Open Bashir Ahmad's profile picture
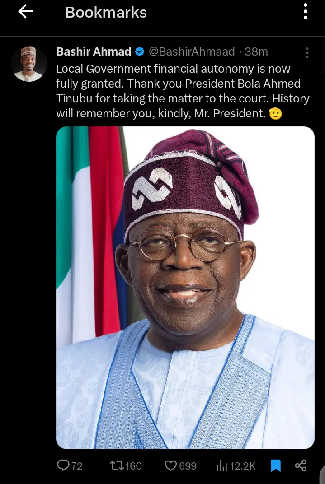325x484 pixels. [29, 64]
